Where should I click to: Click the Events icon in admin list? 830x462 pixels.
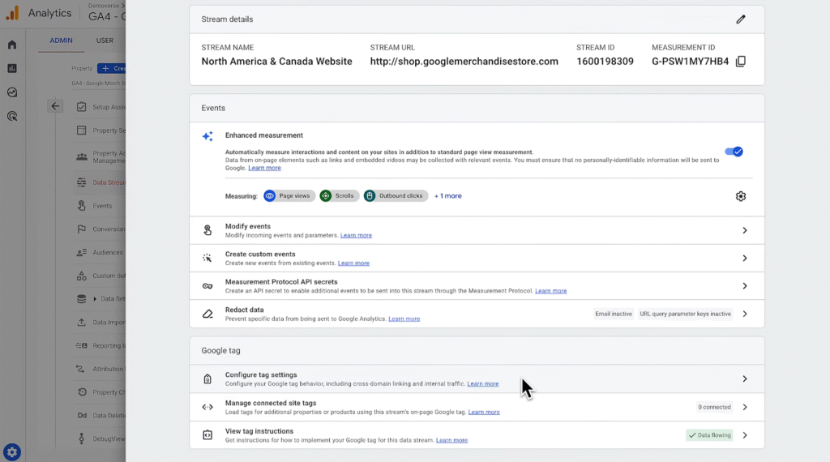(82, 205)
